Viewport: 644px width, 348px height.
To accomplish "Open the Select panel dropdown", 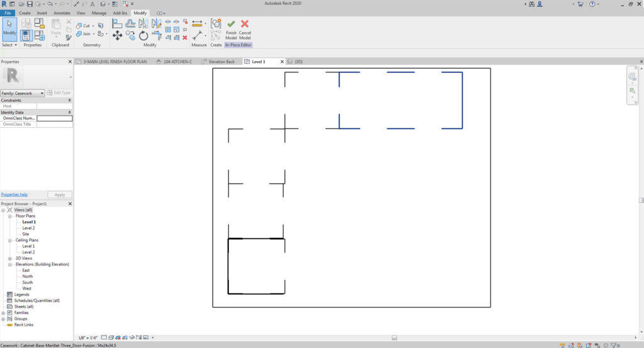I will (x=9, y=45).
